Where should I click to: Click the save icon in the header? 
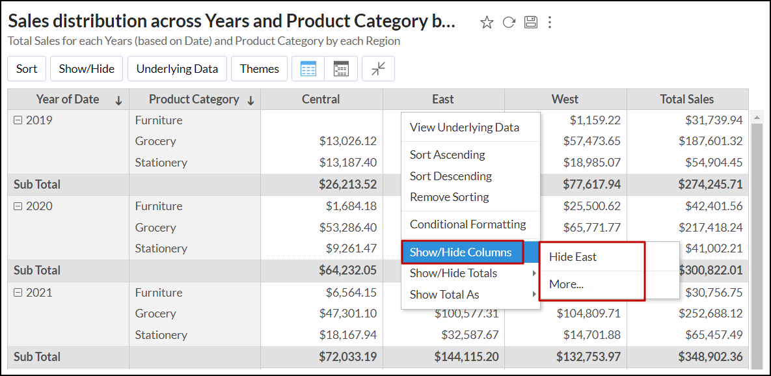(x=531, y=23)
